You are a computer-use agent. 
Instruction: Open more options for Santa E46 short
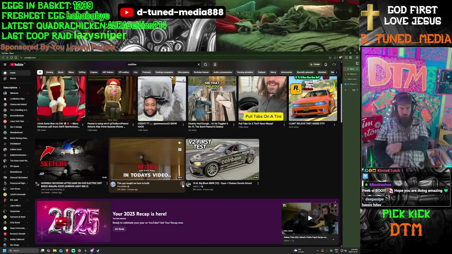point(83,125)
